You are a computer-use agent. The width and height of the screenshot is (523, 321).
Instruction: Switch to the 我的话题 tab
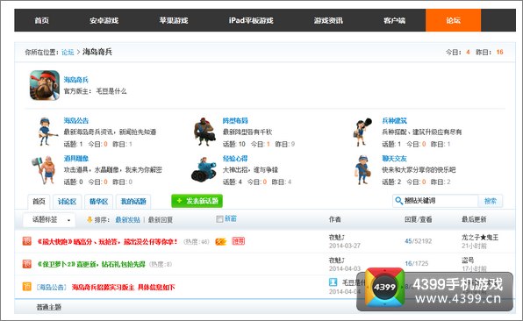pyautogui.click(x=133, y=202)
